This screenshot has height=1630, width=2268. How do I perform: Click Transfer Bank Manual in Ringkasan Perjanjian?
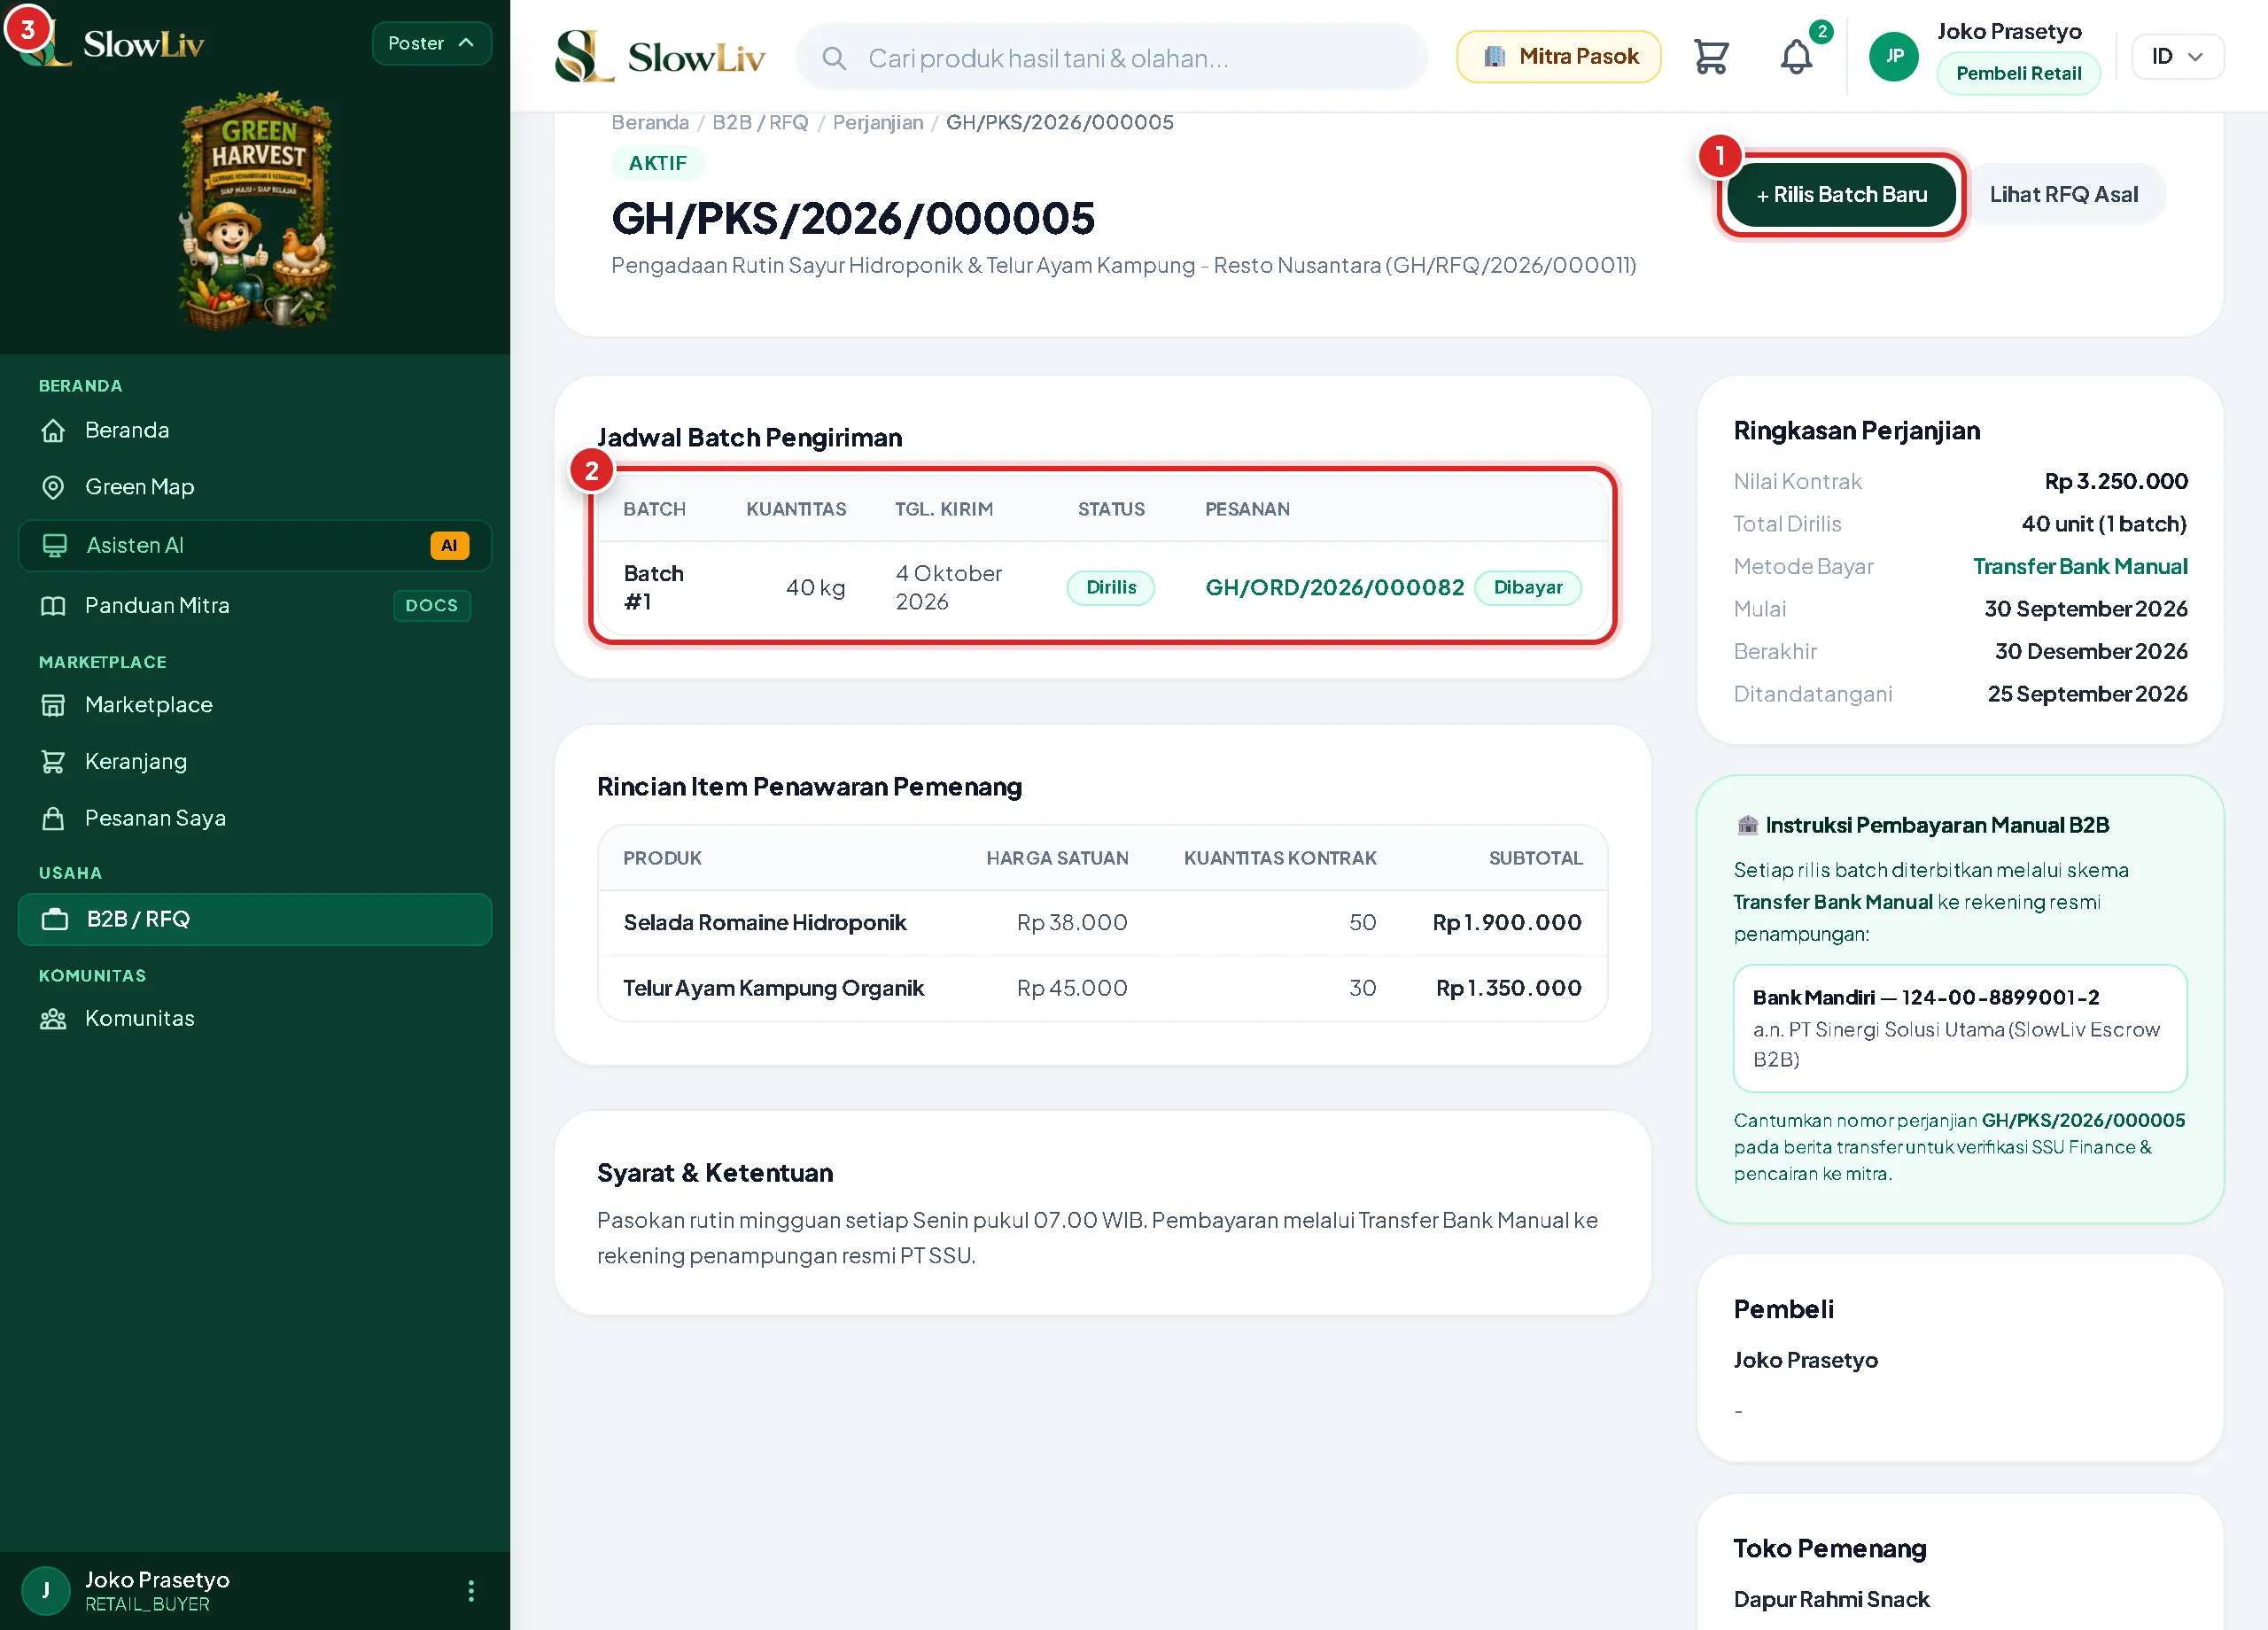pyautogui.click(x=2080, y=566)
